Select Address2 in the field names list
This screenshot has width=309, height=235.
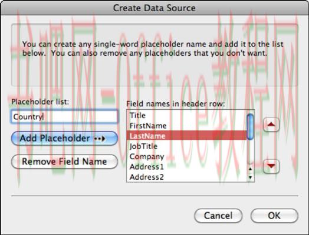point(186,177)
